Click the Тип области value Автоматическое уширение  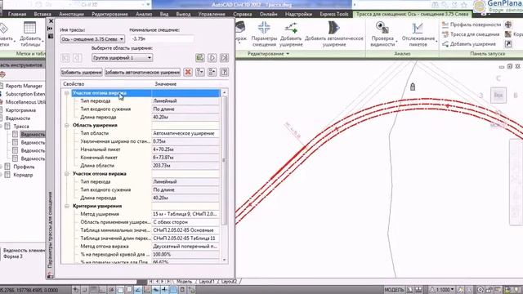186,133
